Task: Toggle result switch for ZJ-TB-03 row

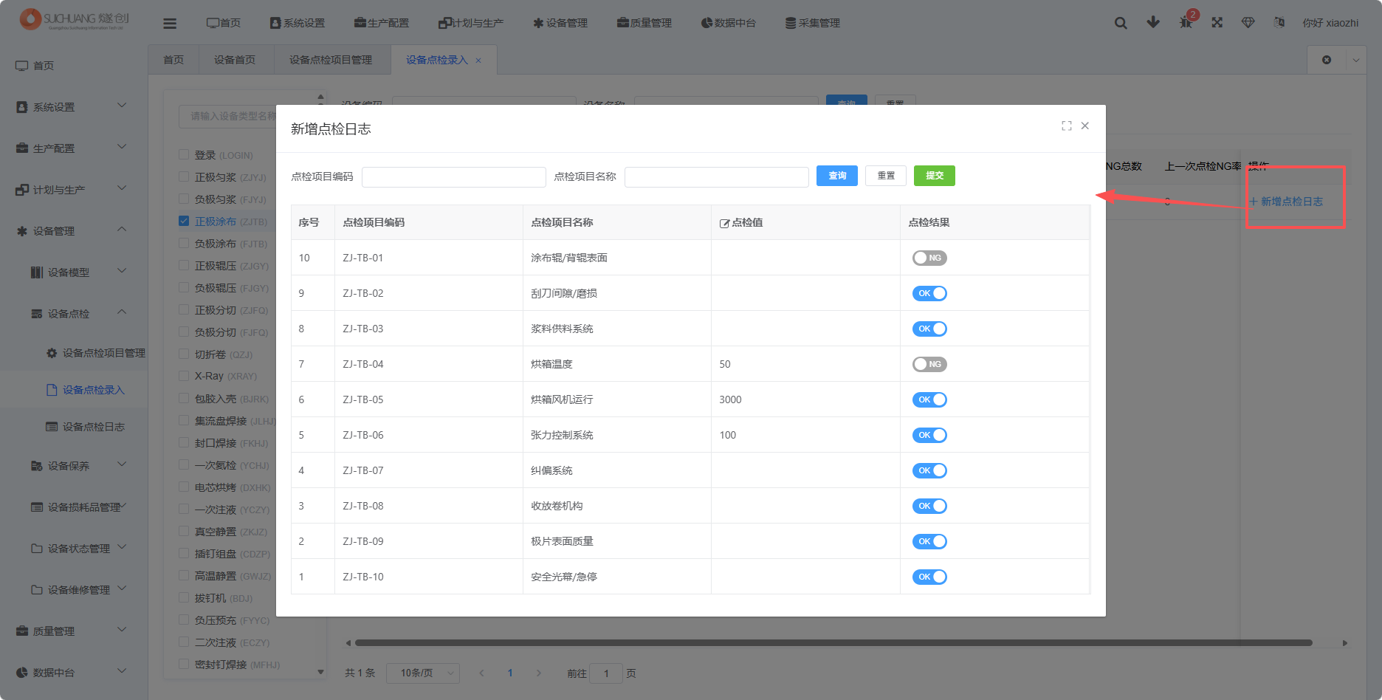Action: tap(929, 329)
